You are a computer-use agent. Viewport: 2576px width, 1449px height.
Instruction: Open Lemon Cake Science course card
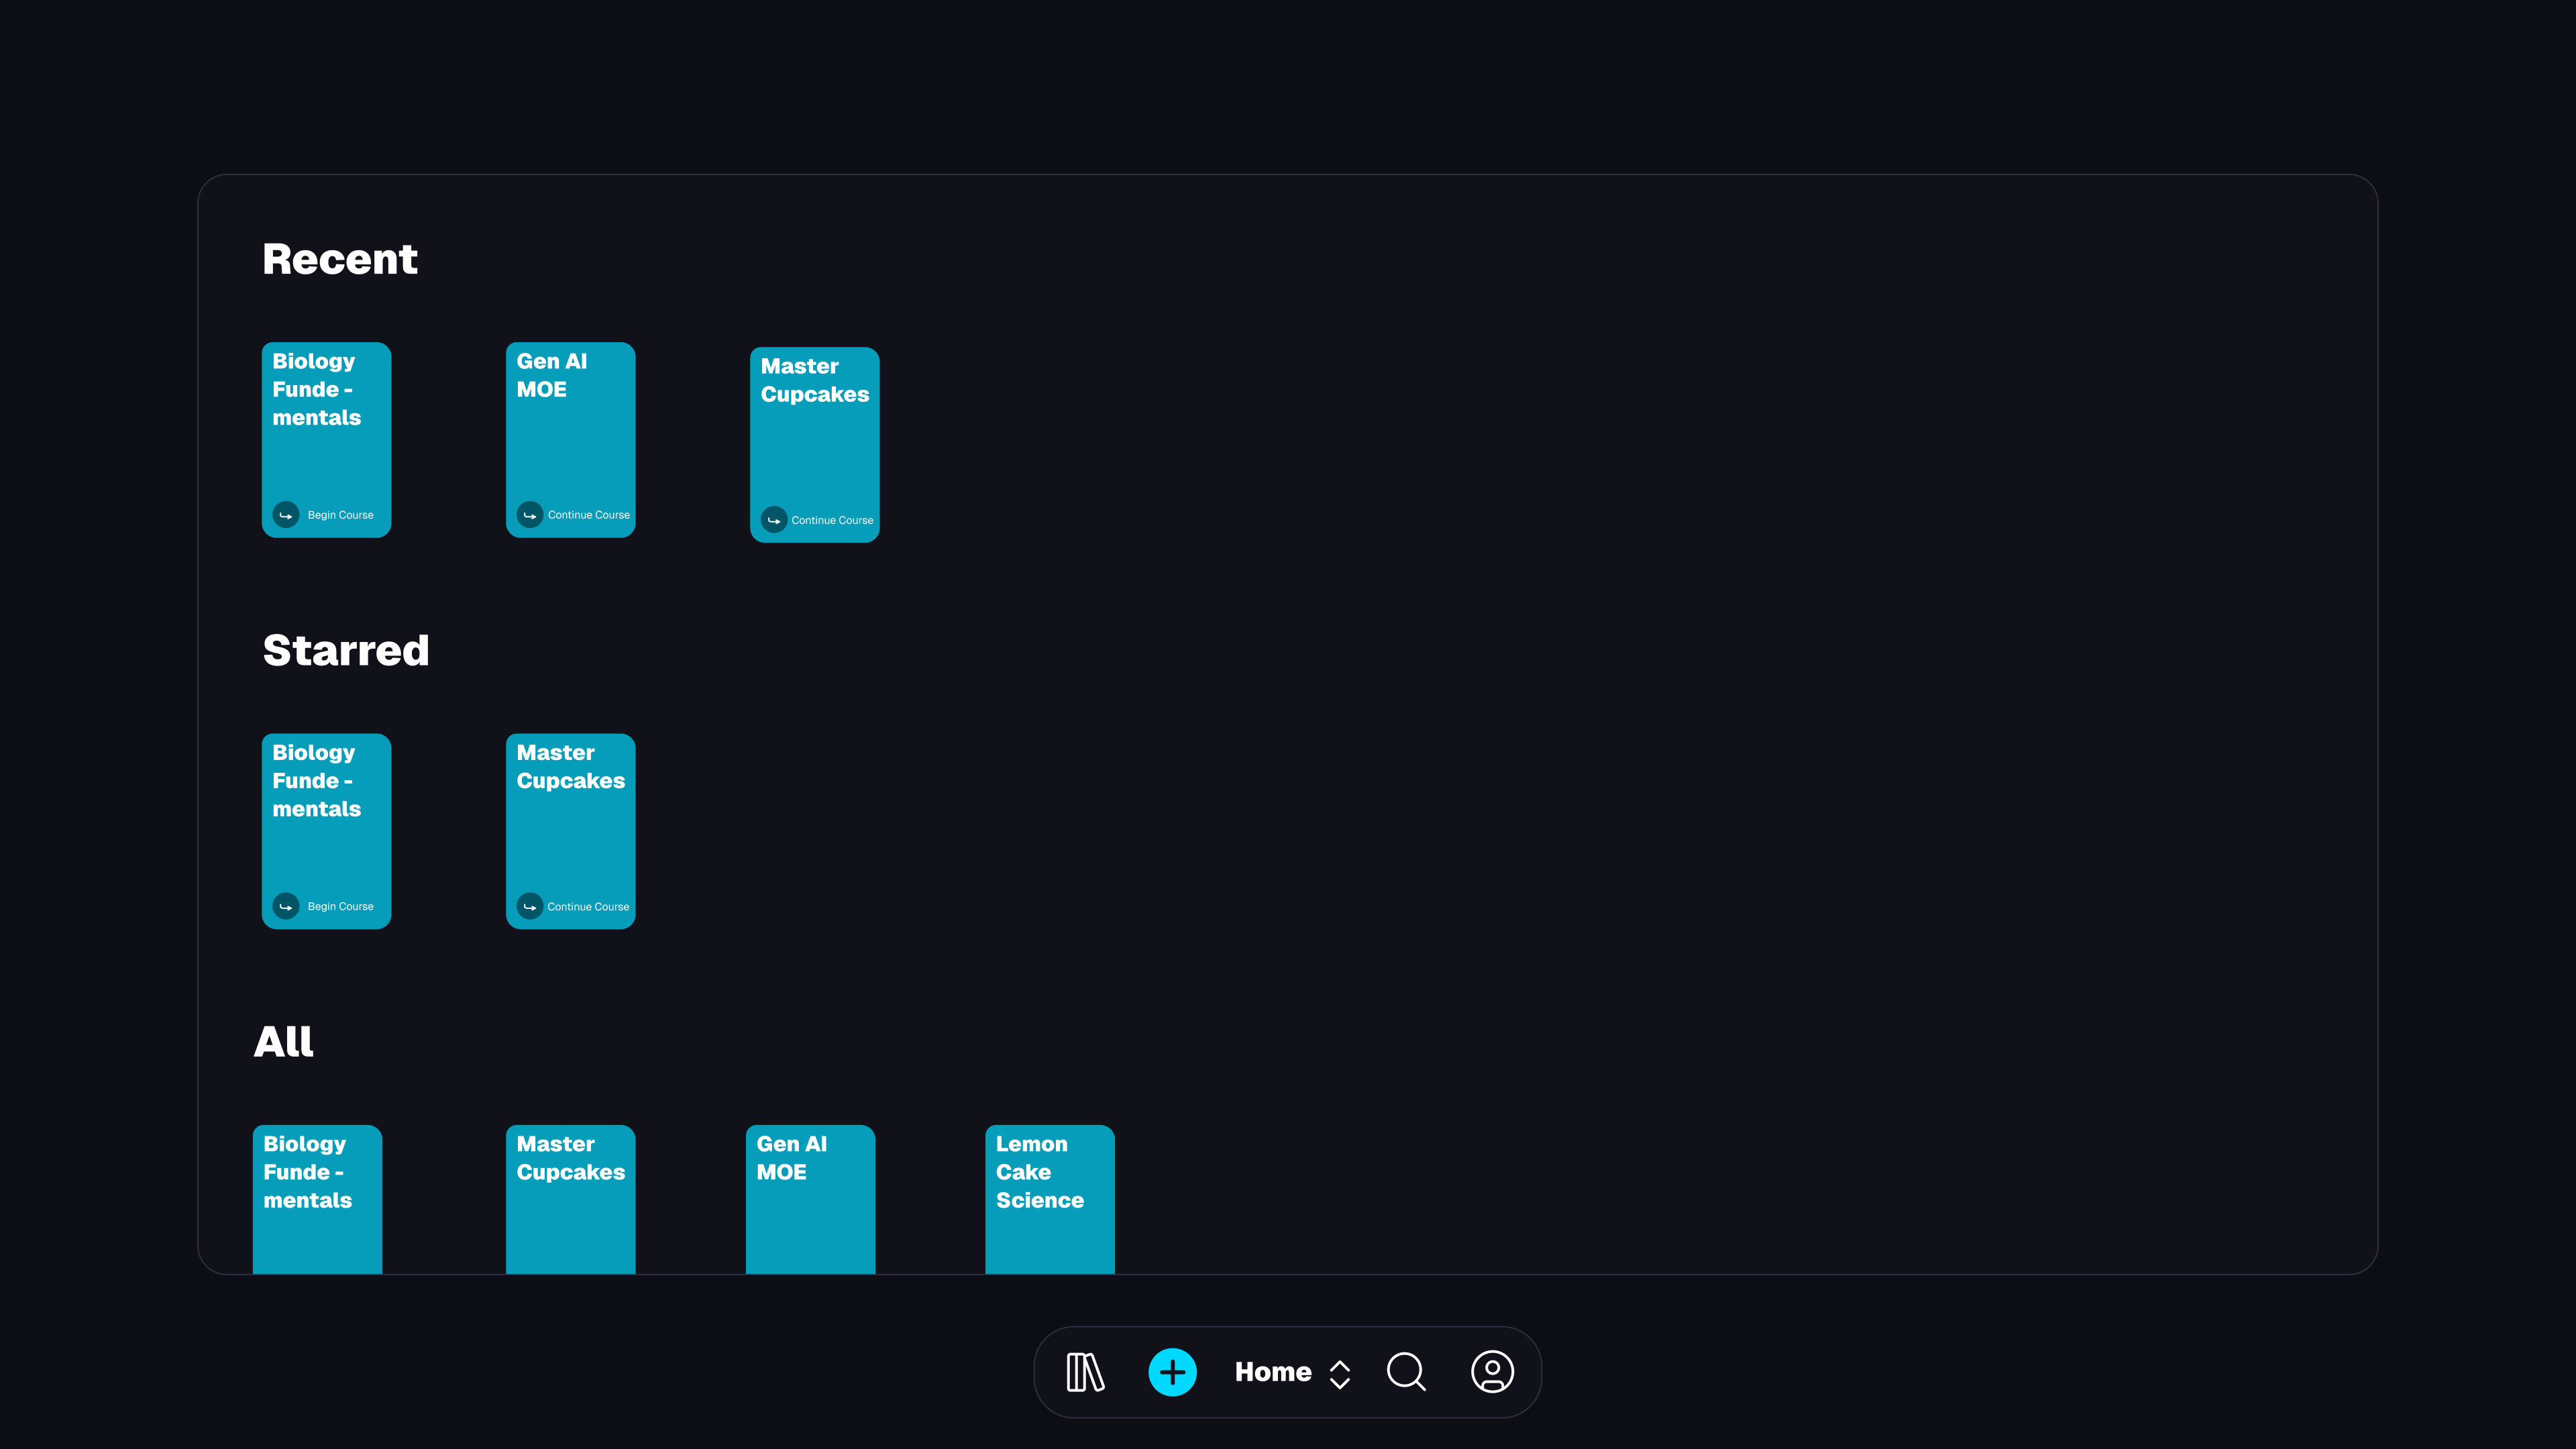(1049, 1200)
